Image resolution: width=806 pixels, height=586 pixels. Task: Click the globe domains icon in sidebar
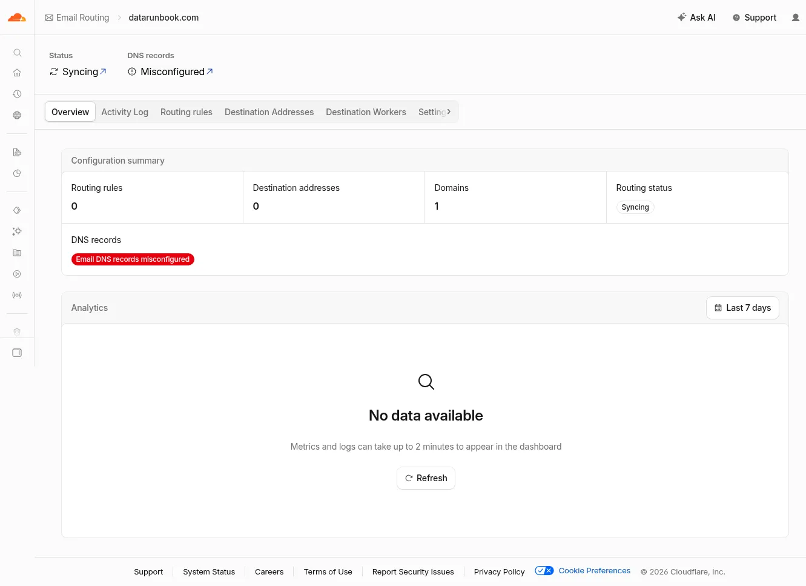[x=17, y=115]
